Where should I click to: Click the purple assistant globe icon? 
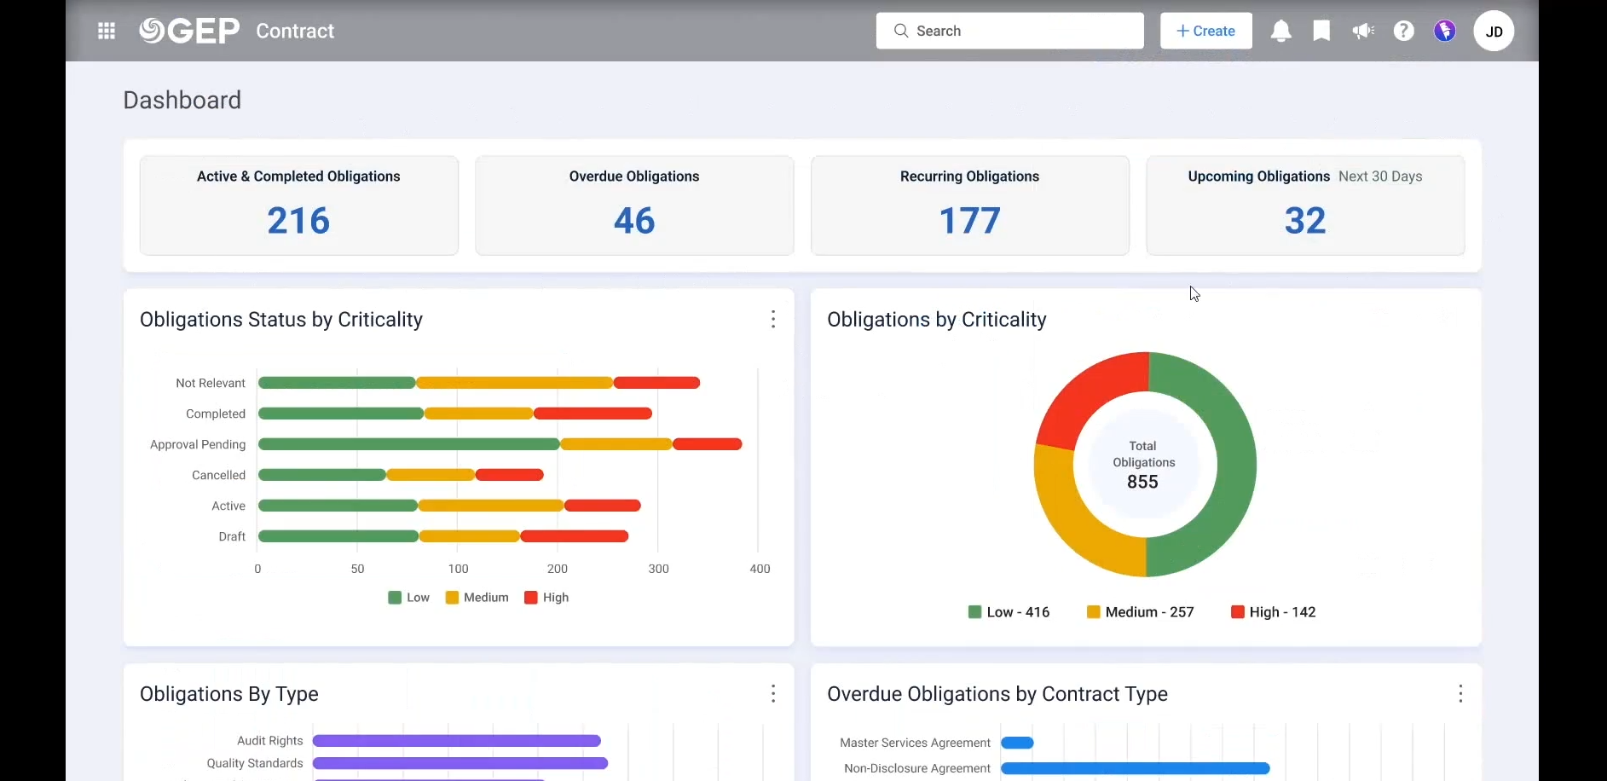[x=1444, y=32]
